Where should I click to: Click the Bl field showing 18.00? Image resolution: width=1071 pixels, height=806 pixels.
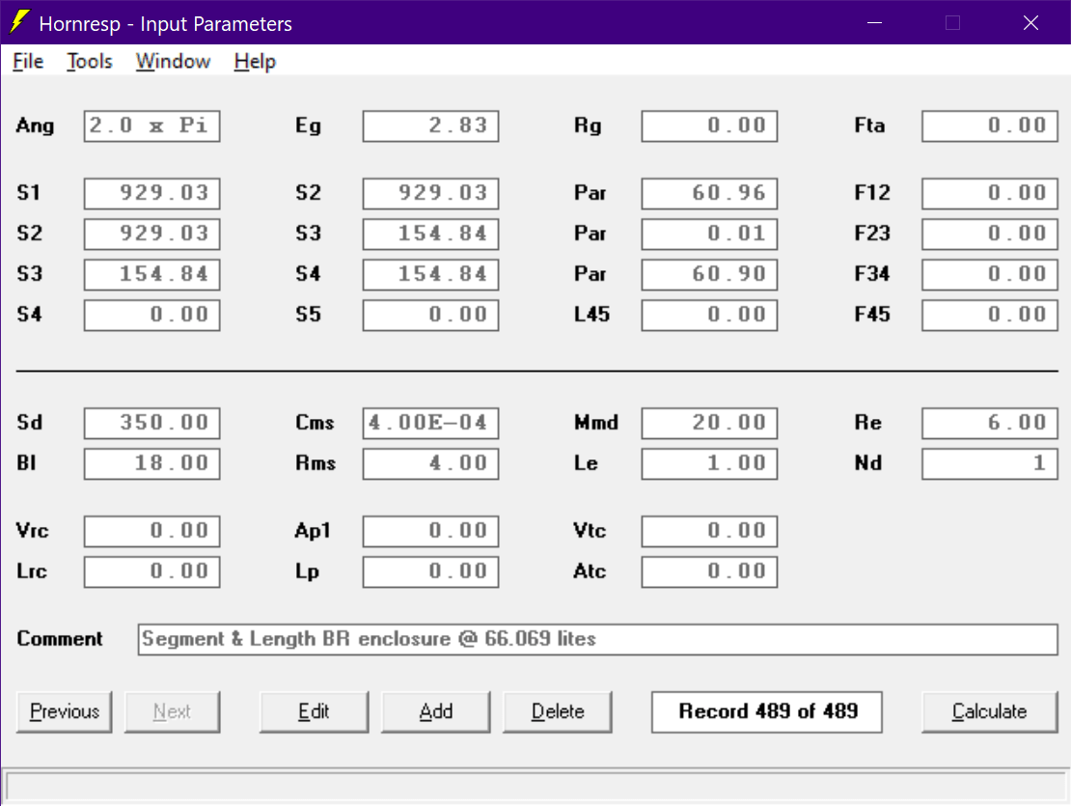pyautogui.click(x=151, y=463)
